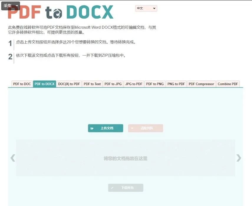Select the JPG to PDF tab
The image size is (252, 206).
pyautogui.click(x=133, y=84)
